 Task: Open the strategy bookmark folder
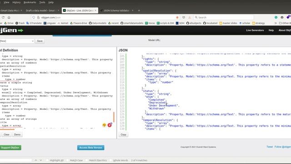point(258,23)
